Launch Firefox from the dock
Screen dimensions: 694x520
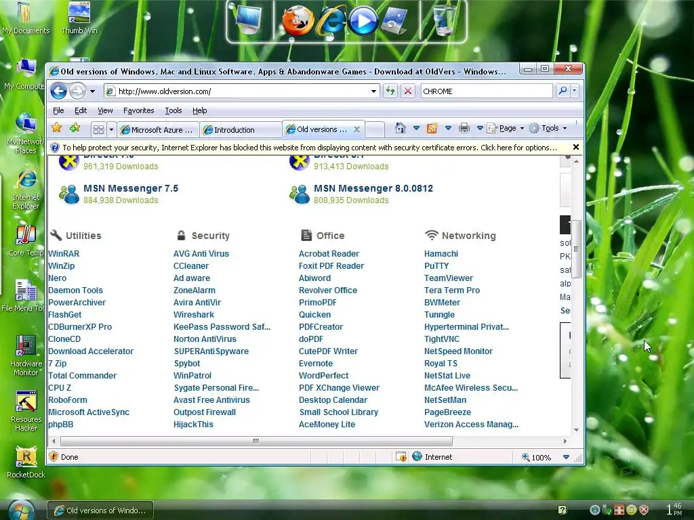298,20
